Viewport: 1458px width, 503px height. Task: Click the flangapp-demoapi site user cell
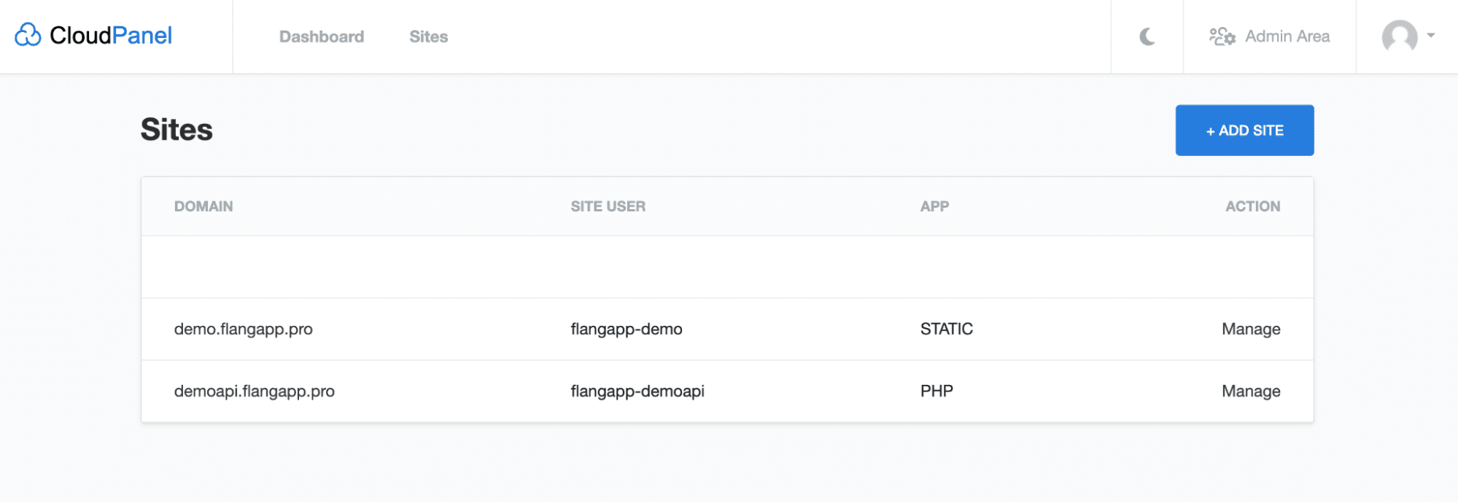pos(637,391)
